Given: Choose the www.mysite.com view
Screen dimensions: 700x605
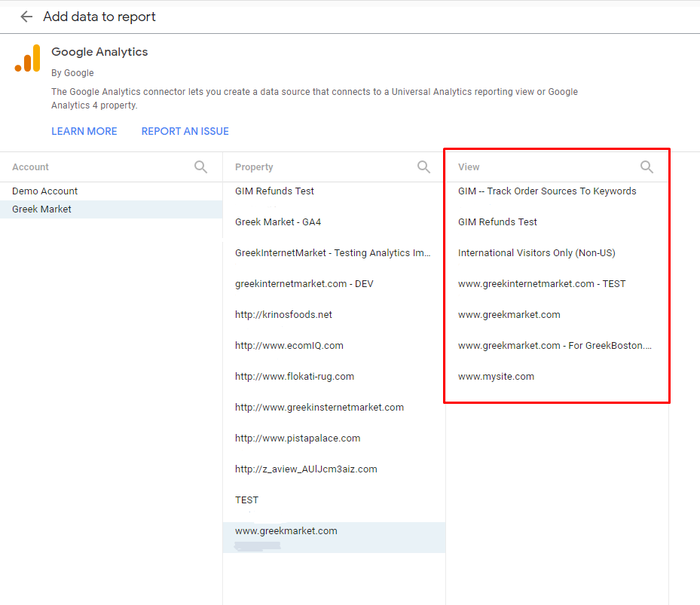Looking at the screenshot, I should pyautogui.click(x=496, y=377).
